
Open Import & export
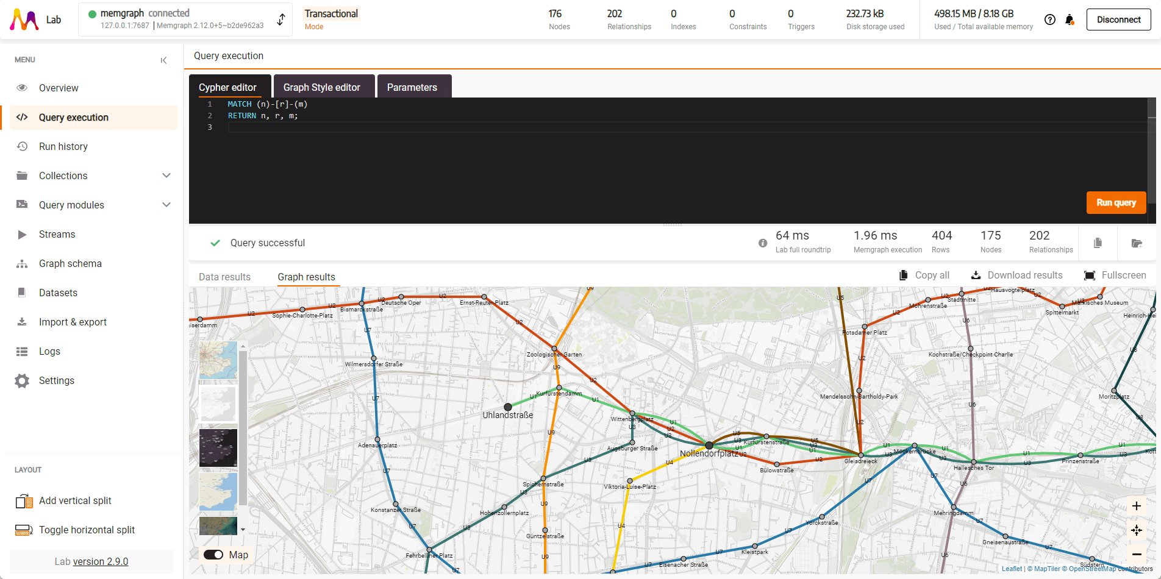click(x=73, y=322)
